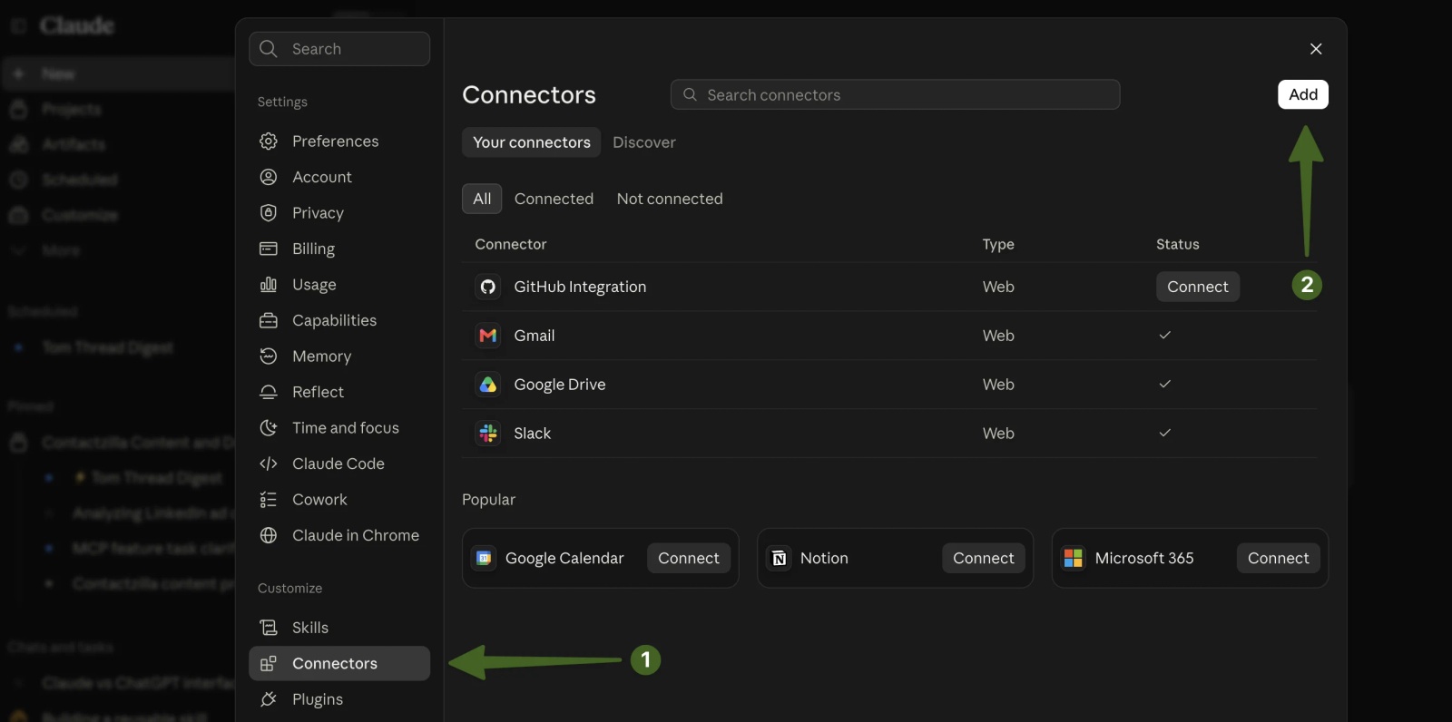Viewport: 1452px width, 722px height.
Task: Click the Gmail logo icon
Action: 488,336
